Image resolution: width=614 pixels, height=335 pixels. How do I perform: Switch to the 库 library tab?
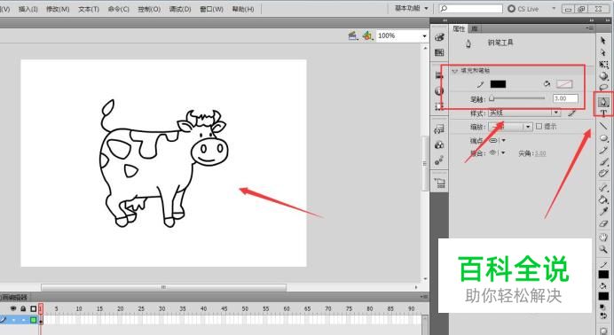[474, 28]
